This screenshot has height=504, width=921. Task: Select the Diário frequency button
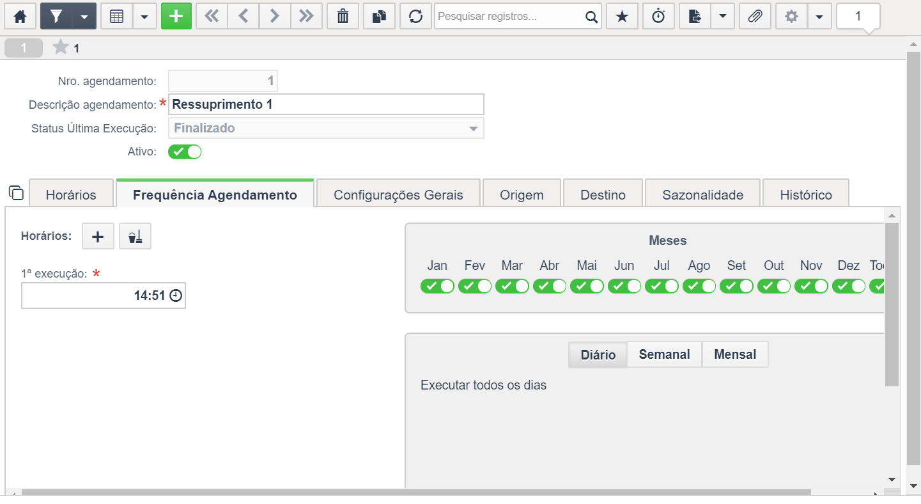[x=598, y=354]
